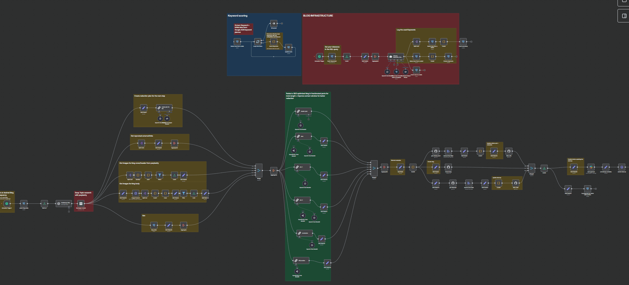Open the Quality1 code node
The image size is (629, 285).
138,175
